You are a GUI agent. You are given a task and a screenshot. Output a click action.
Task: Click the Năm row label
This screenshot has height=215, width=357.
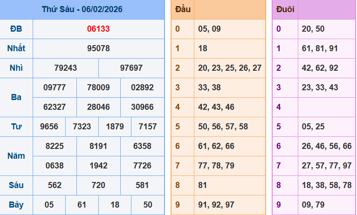[x=16, y=156]
